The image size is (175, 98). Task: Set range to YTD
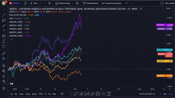coord(41,94)
